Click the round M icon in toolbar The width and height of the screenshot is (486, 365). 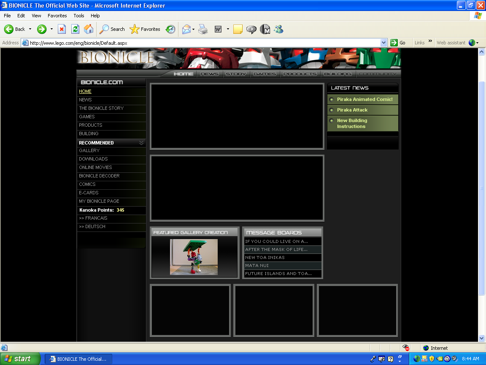pyautogui.click(x=265, y=29)
